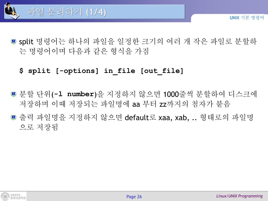This screenshot has width=268, height=201.
Task: Select the slide title '파일 분리하기 (1/4)'
Action: (67, 12)
